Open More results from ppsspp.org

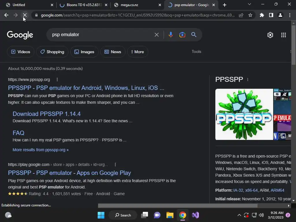pos(40,150)
